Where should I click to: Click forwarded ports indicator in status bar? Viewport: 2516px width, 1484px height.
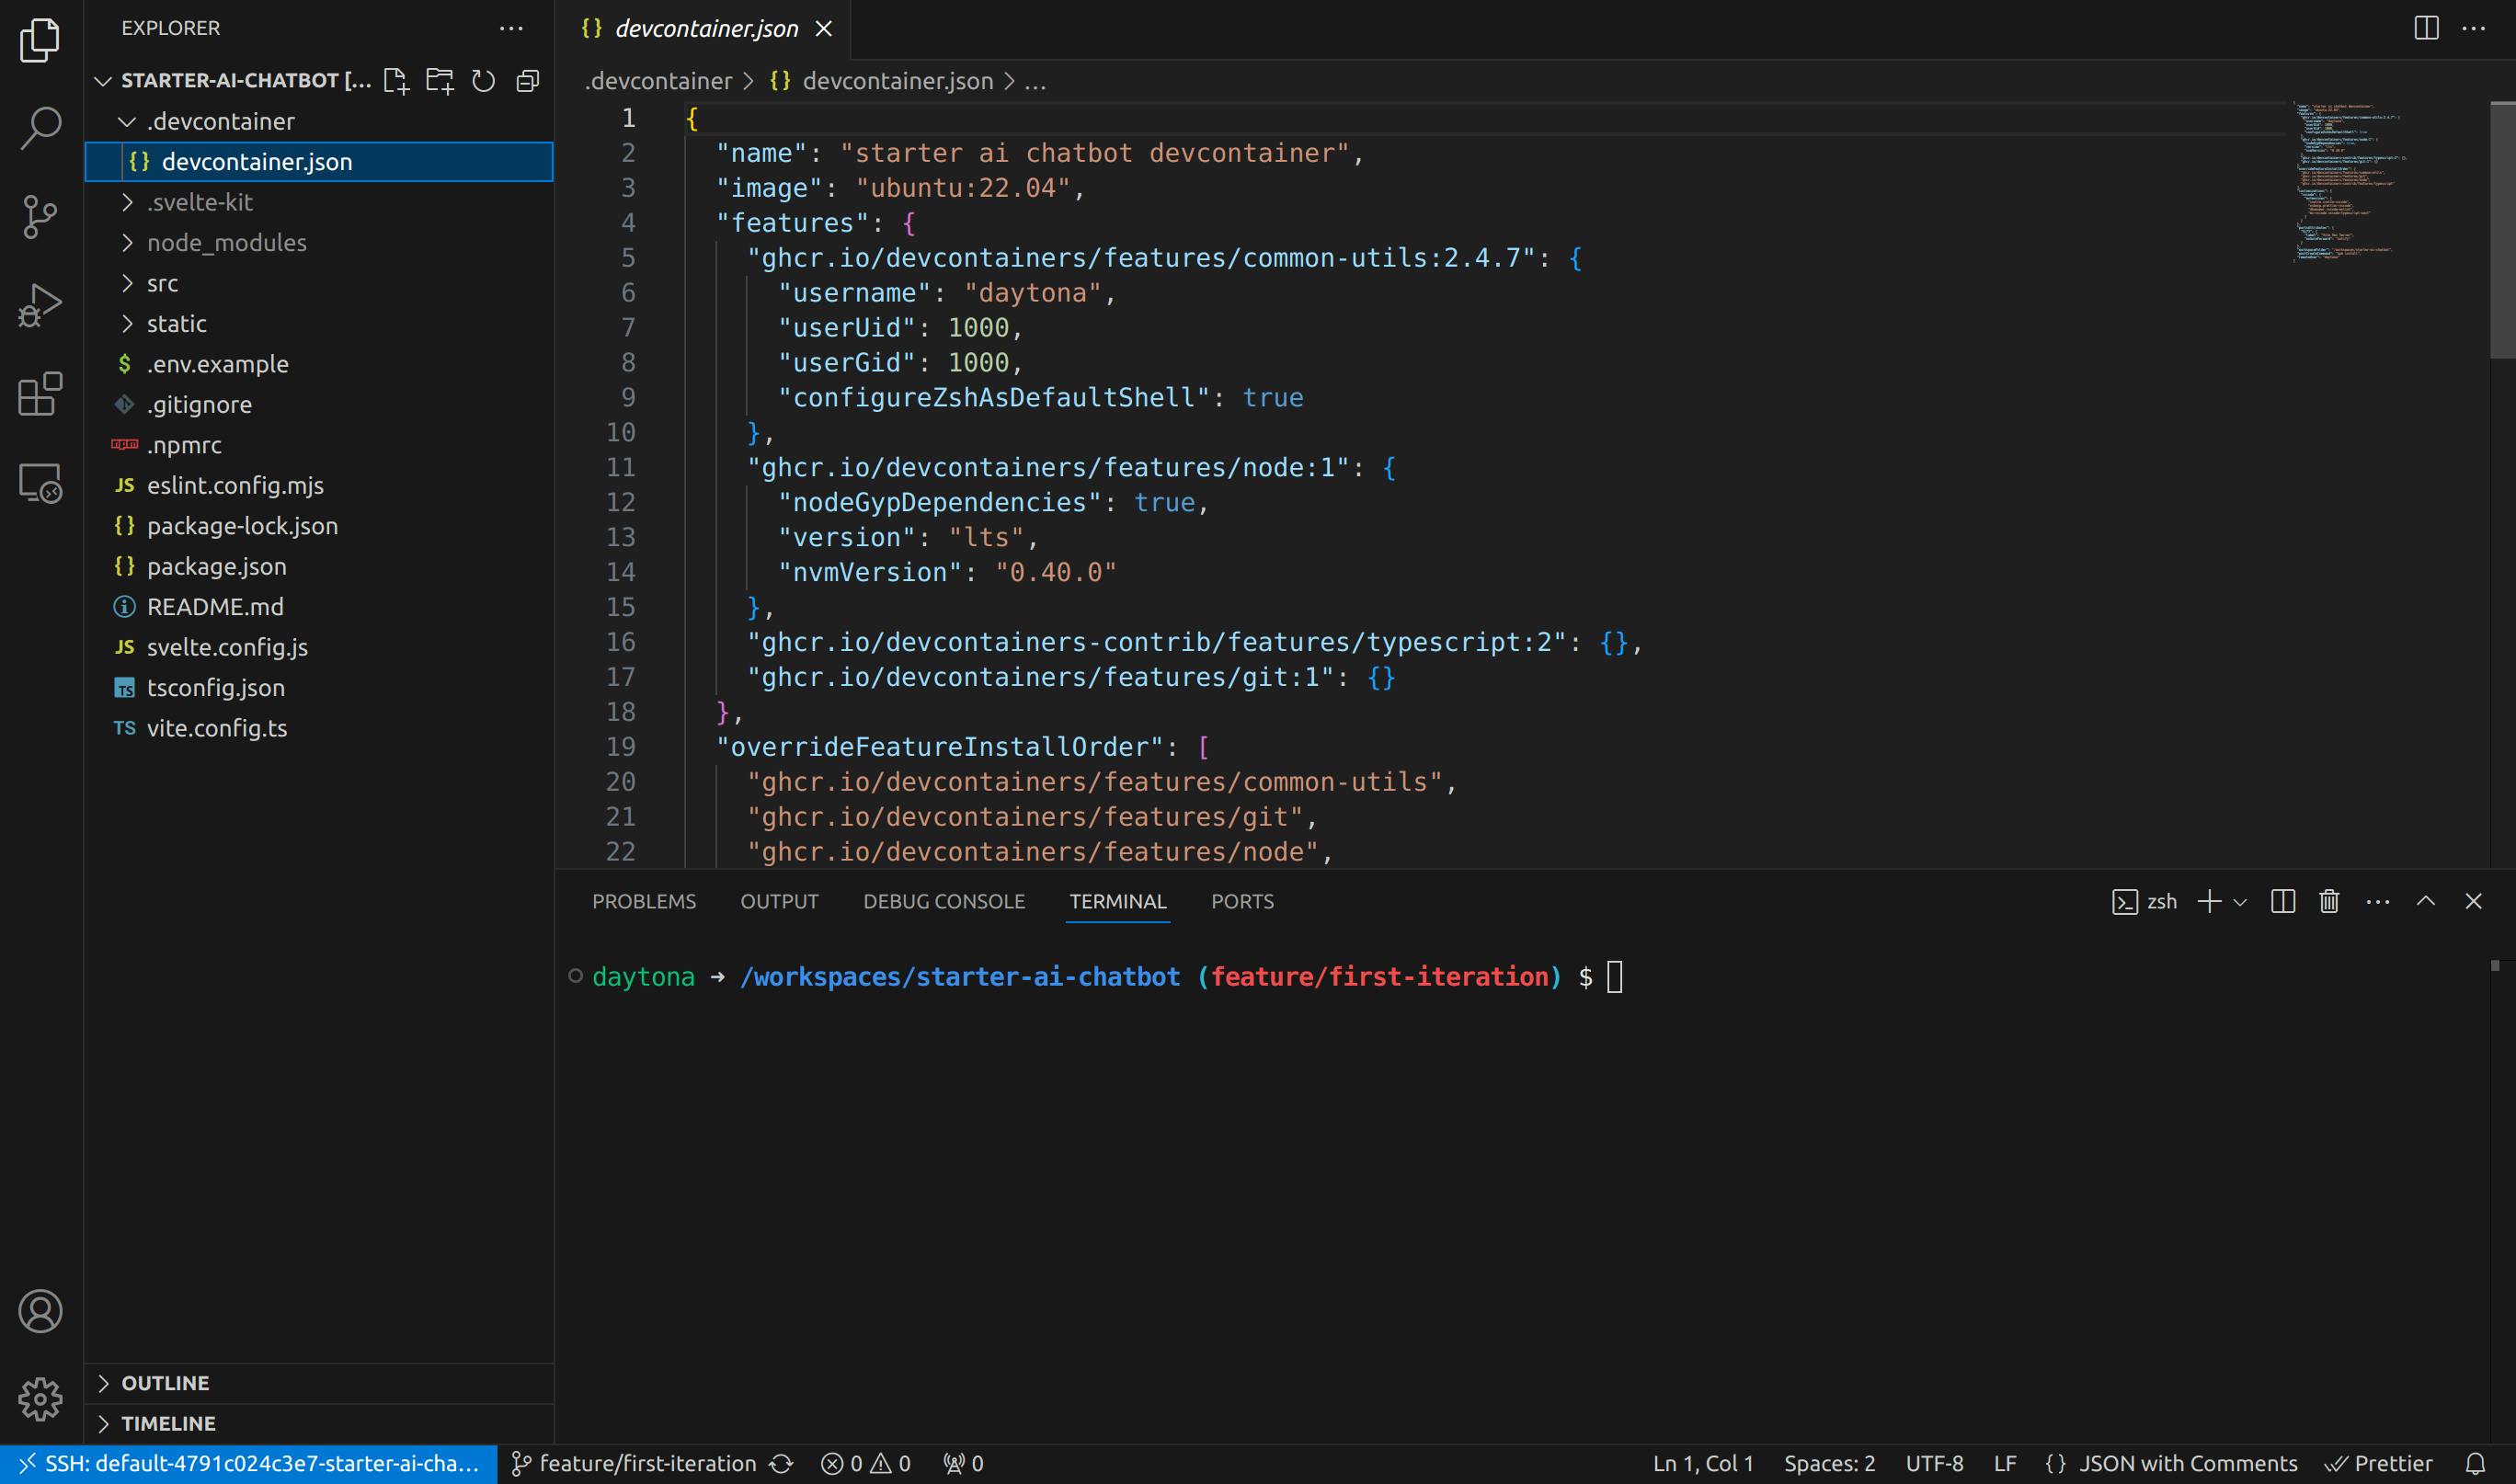tap(964, 1464)
